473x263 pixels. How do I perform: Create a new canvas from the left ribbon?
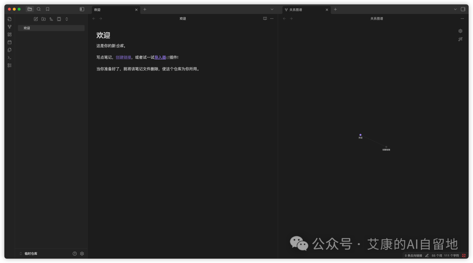coord(9,34)
